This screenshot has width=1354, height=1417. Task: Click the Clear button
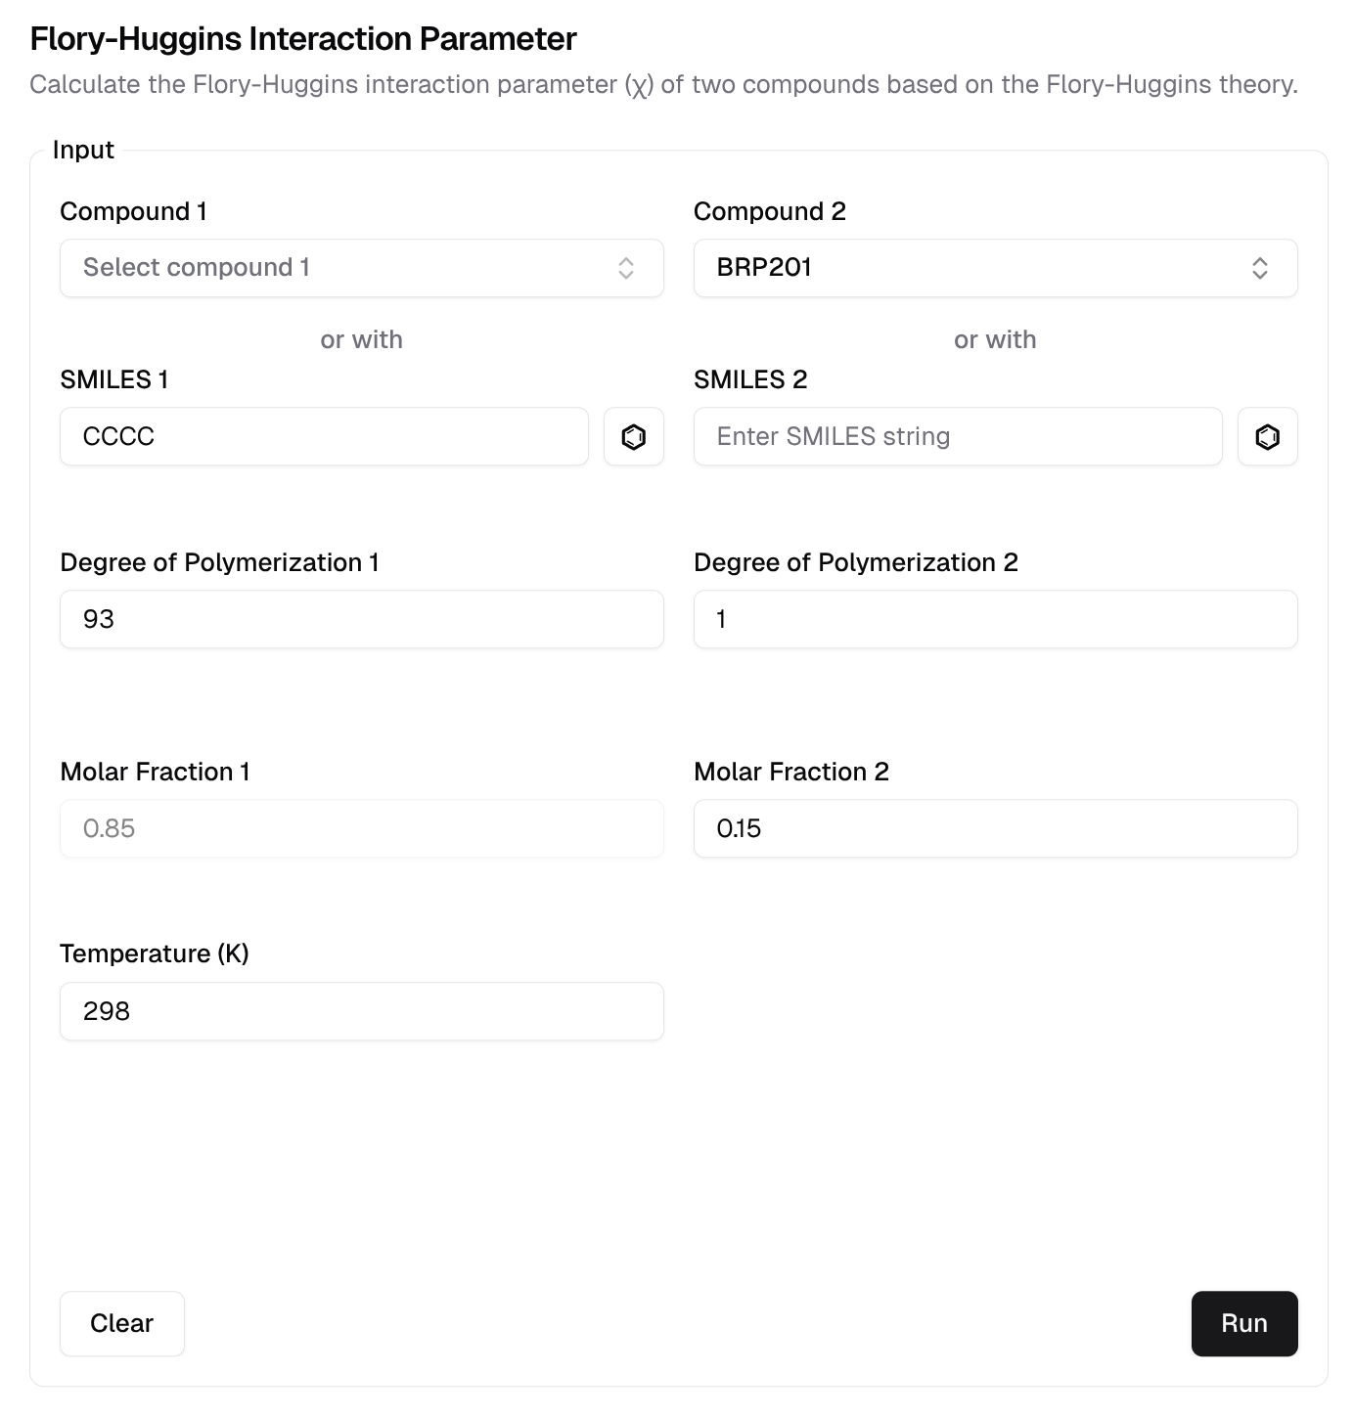pyautogui.click(x=122, y=1323)
